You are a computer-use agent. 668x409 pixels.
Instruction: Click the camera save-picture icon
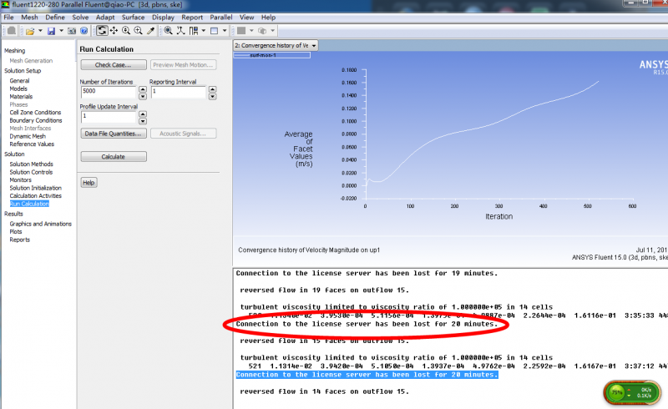[72, 31]
